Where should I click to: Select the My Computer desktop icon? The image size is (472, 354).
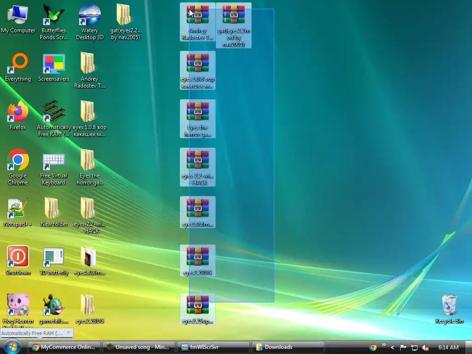[18, 19]
